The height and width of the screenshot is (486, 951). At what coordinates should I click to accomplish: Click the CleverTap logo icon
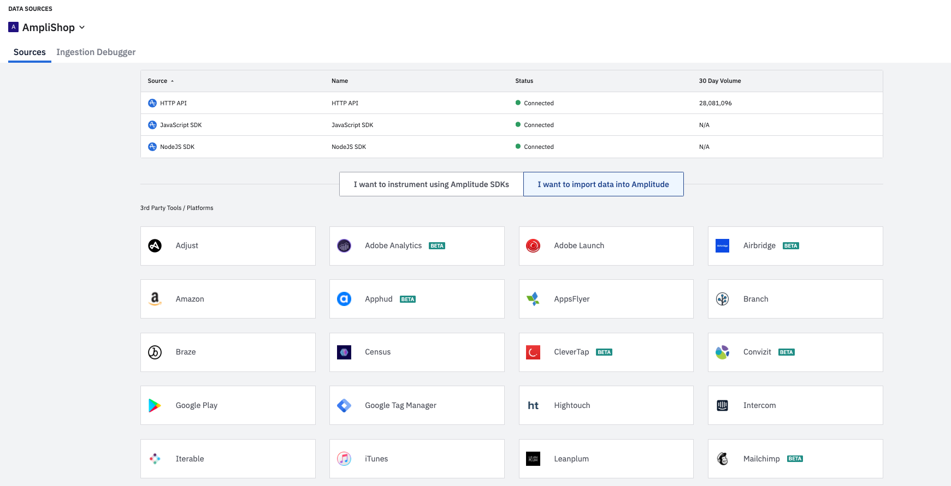click(533, 352)
